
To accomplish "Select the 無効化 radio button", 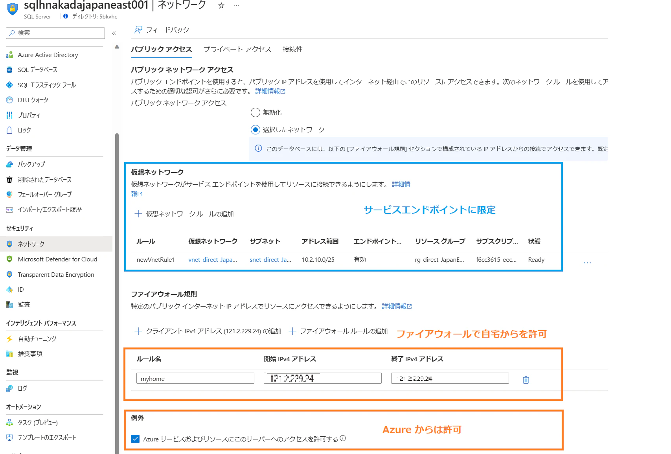I will [x=256, y=112].
